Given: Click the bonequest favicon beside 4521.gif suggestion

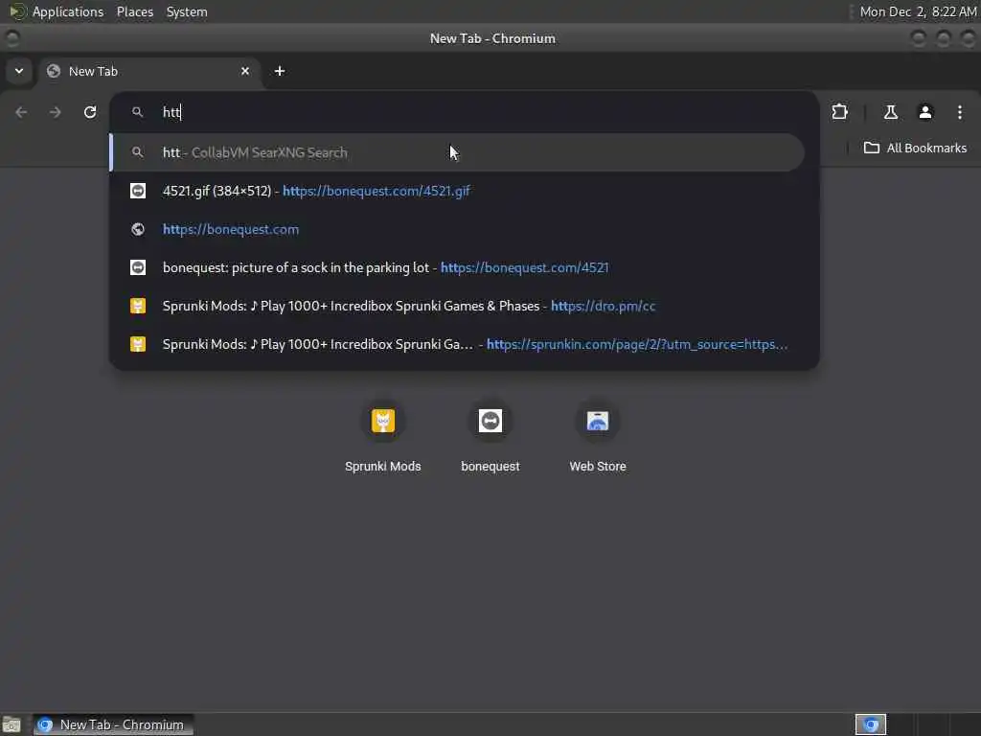Looking at the screenshot, I should tap(138, 191).
